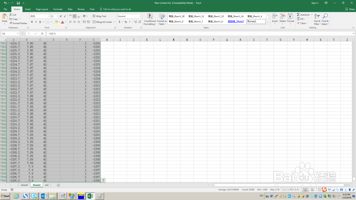Click the yellow Fill Color button

(56, 22)
